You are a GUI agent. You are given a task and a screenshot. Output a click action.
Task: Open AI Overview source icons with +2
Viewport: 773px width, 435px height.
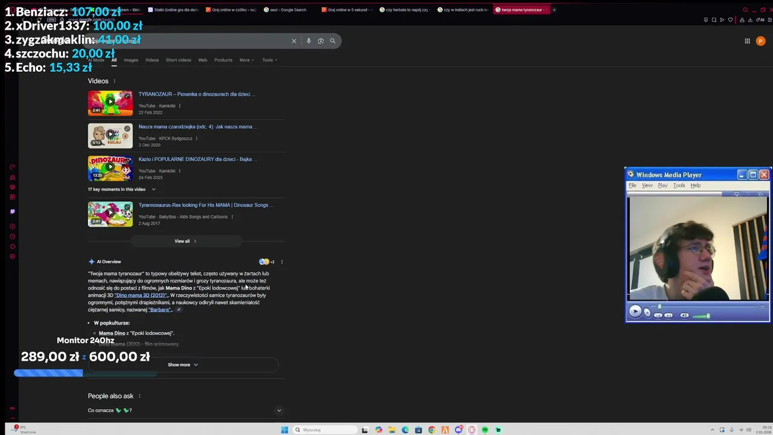(x=266, y=262)
